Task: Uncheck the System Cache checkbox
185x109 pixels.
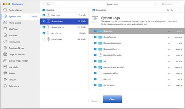Action: [x=44, y=27]
